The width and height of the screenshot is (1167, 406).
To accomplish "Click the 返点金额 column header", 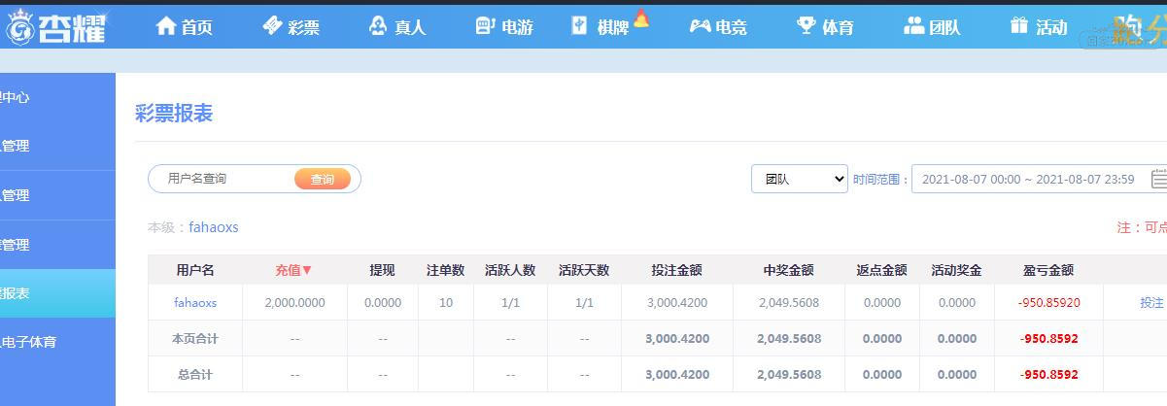I will point(882,270).
